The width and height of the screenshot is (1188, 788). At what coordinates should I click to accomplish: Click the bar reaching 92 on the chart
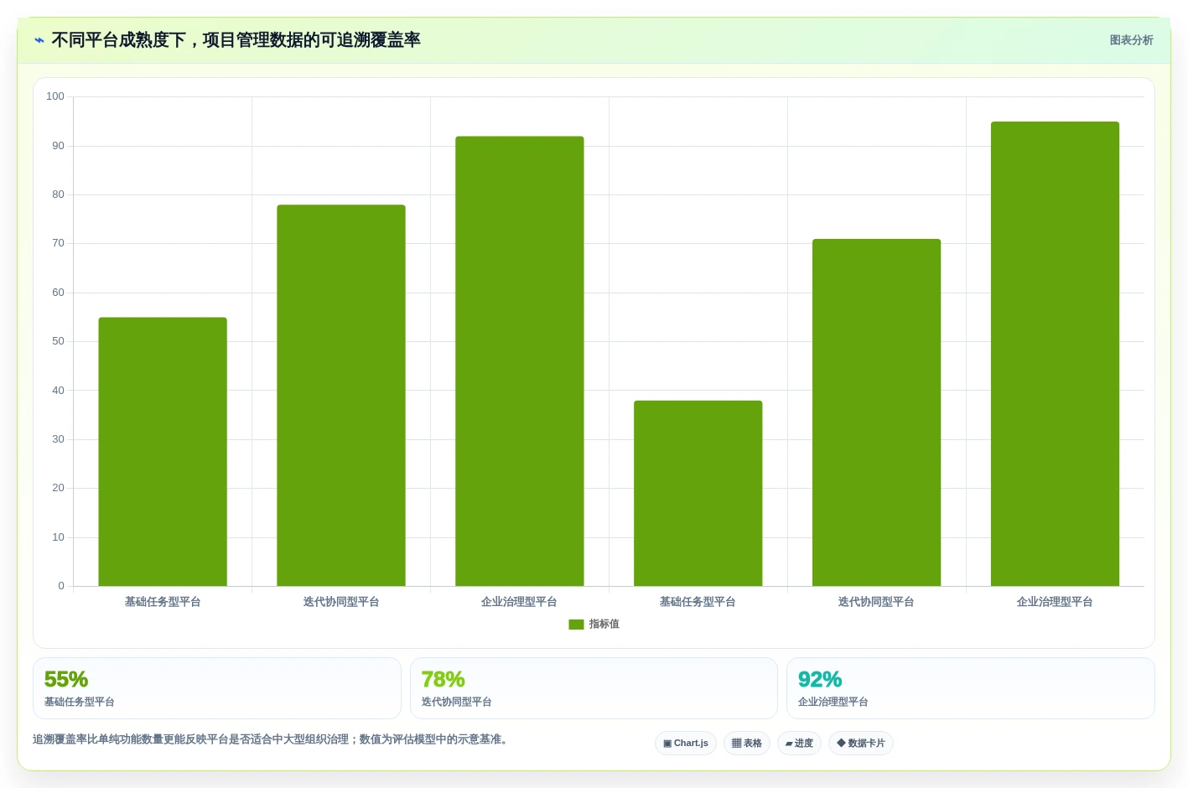click(520, 361)
